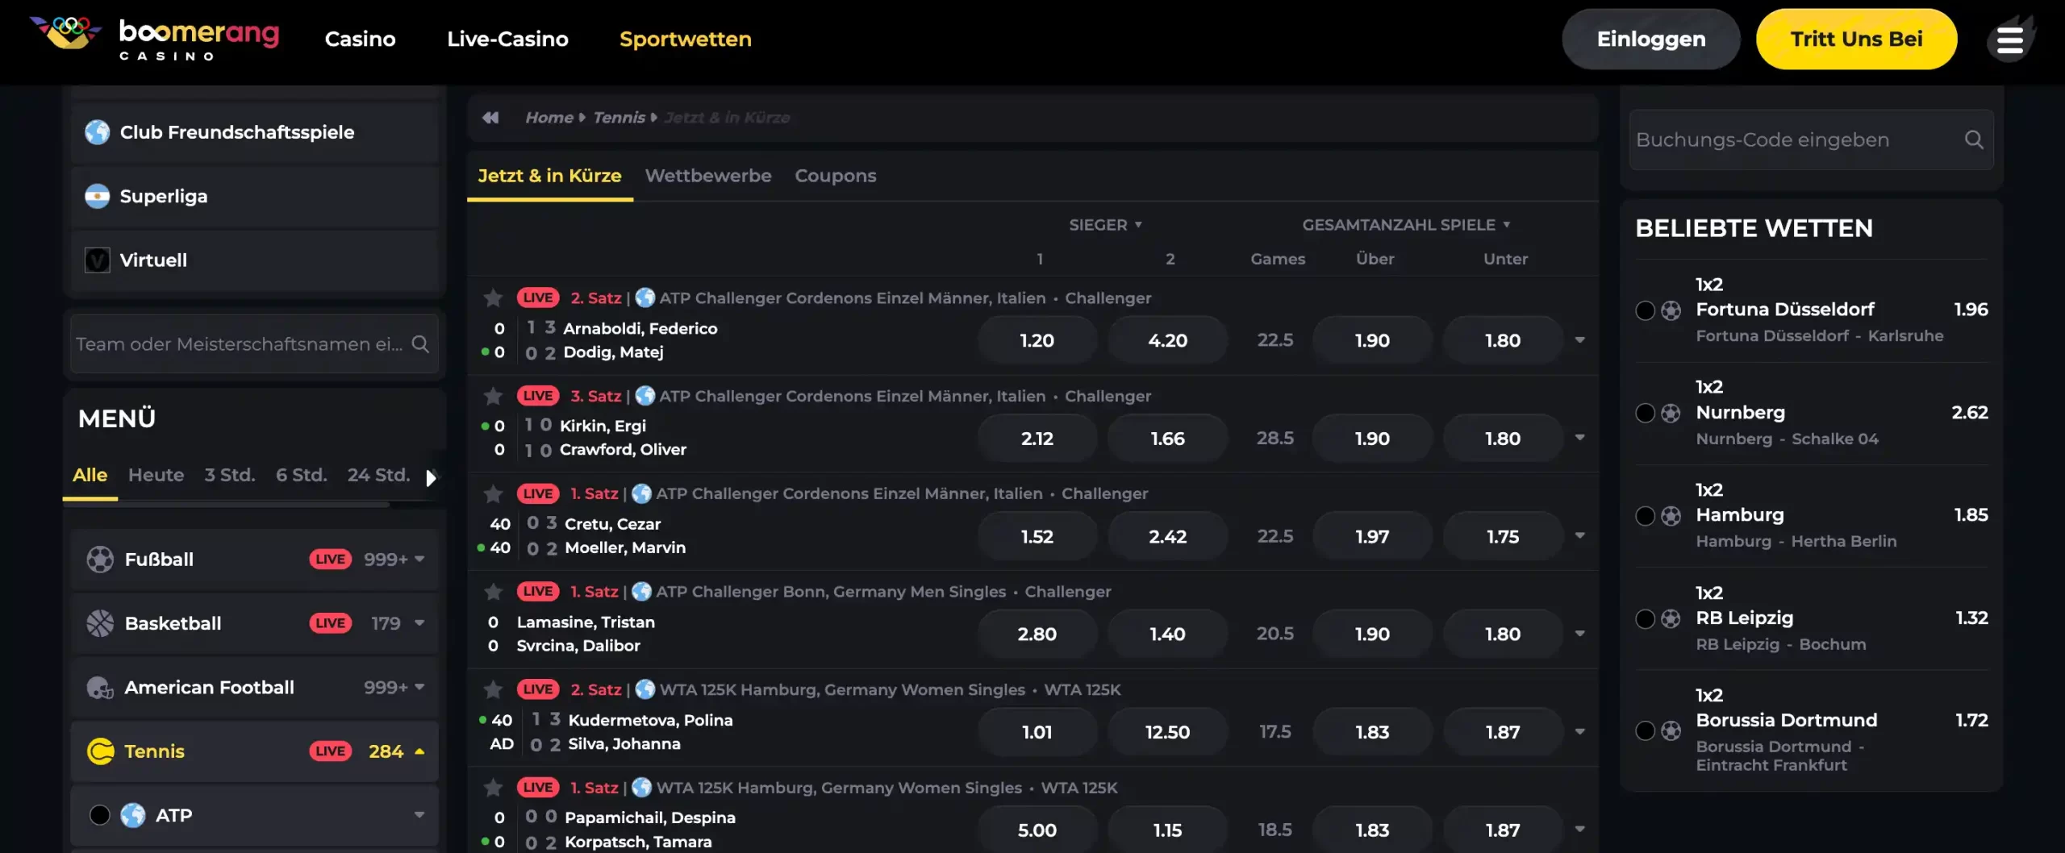Expand the Fußball category arrow
The width and height of the screenshot is (2065, 853).
419,559
